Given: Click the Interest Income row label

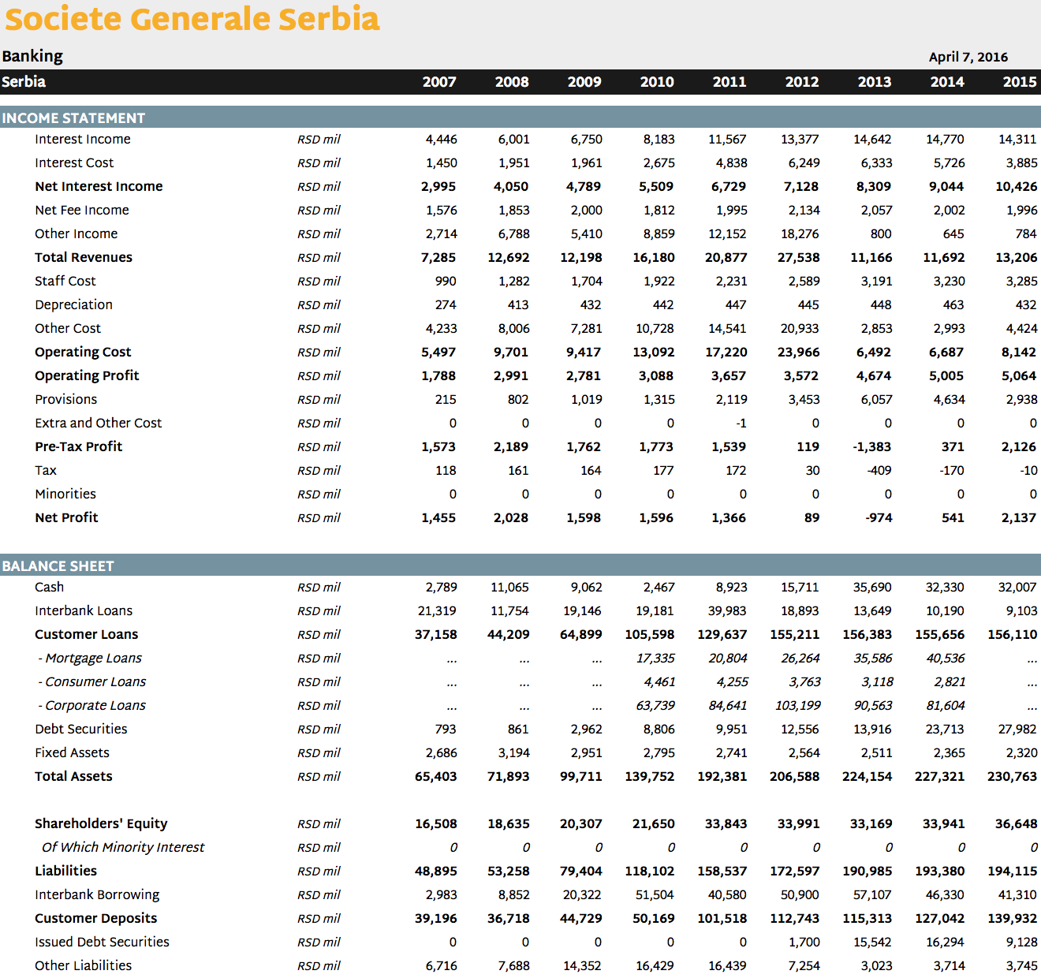Looking at the screenshot, I should [83, 140].
